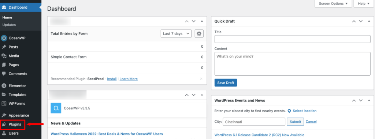Move the Total Entries widget down
The height and width of the screenshot is (139, 375).
(194, 21)
